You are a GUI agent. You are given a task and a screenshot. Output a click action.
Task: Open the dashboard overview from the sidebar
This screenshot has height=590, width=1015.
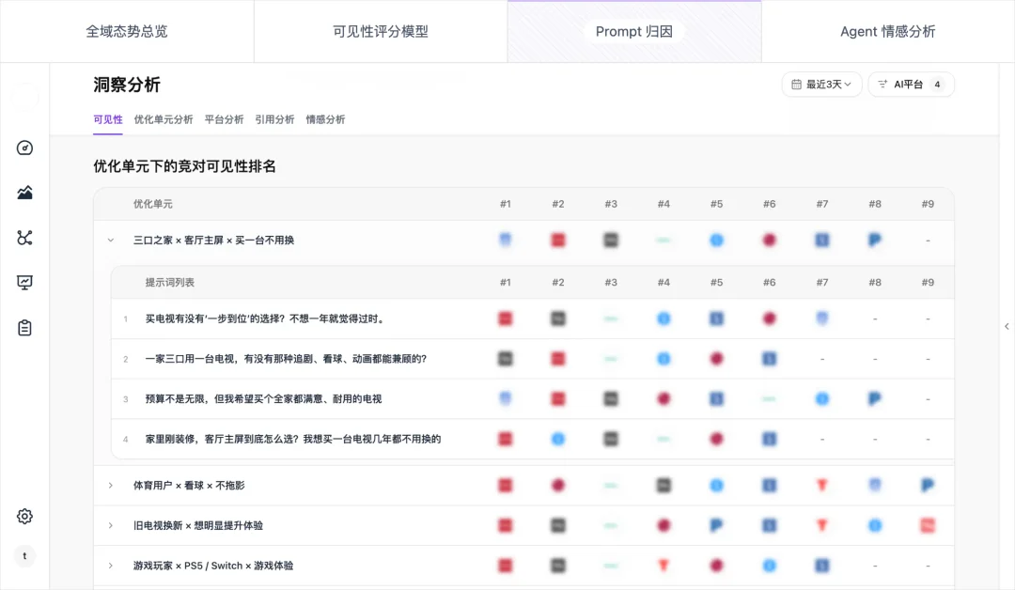click(24, 147)
